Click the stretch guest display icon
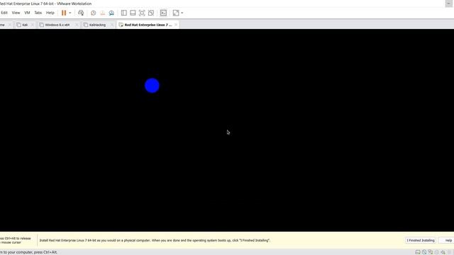The height and width of the screenshot is (255, 454). (x=176, y=13)
